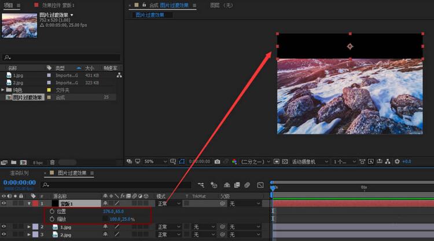Toggle visibility of 2.jpg layer in timeline
Screen dimensions: 434x241
pos(5,235)
